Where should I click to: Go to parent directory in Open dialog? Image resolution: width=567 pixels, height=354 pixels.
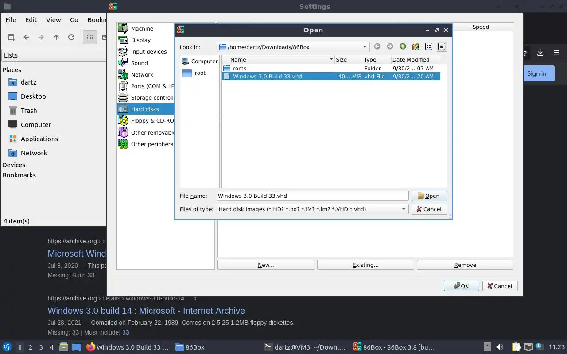pyautogui.click(x=403, y=47)
